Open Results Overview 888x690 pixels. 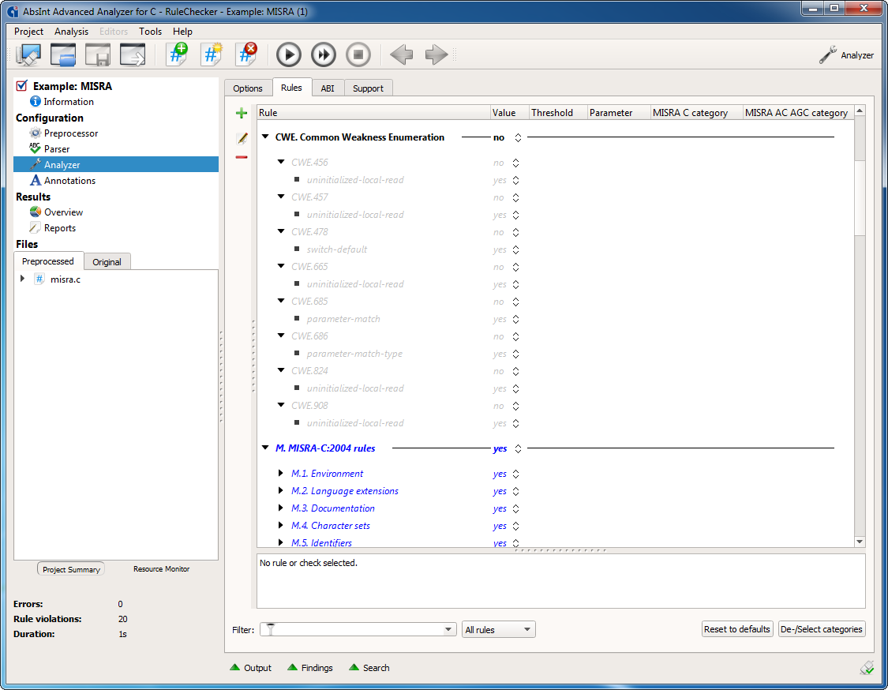[x=57, y=212]
